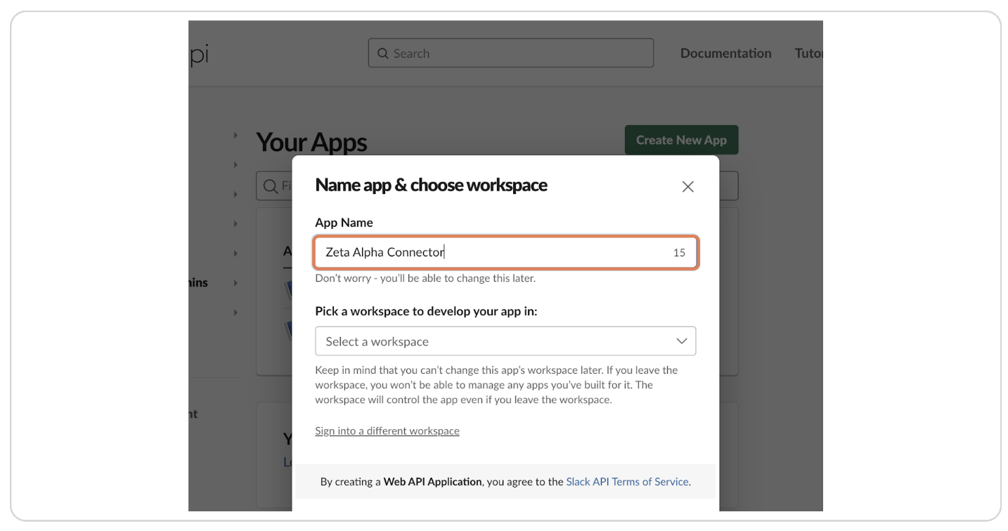Expand the bottom sidebar chevron
The width and height of the screenshot is (1008, 531).
235,312
